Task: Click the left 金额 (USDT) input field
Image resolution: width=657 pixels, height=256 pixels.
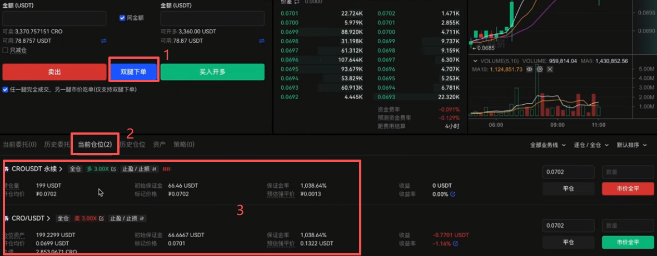Action: [54, 18]
